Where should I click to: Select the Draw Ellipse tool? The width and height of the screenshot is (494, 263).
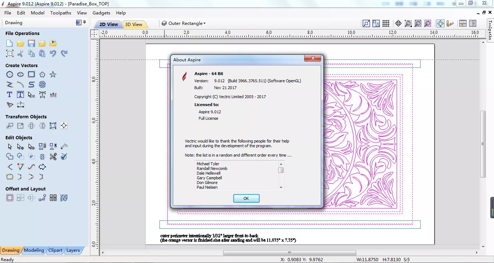click(x=21, y=74)
